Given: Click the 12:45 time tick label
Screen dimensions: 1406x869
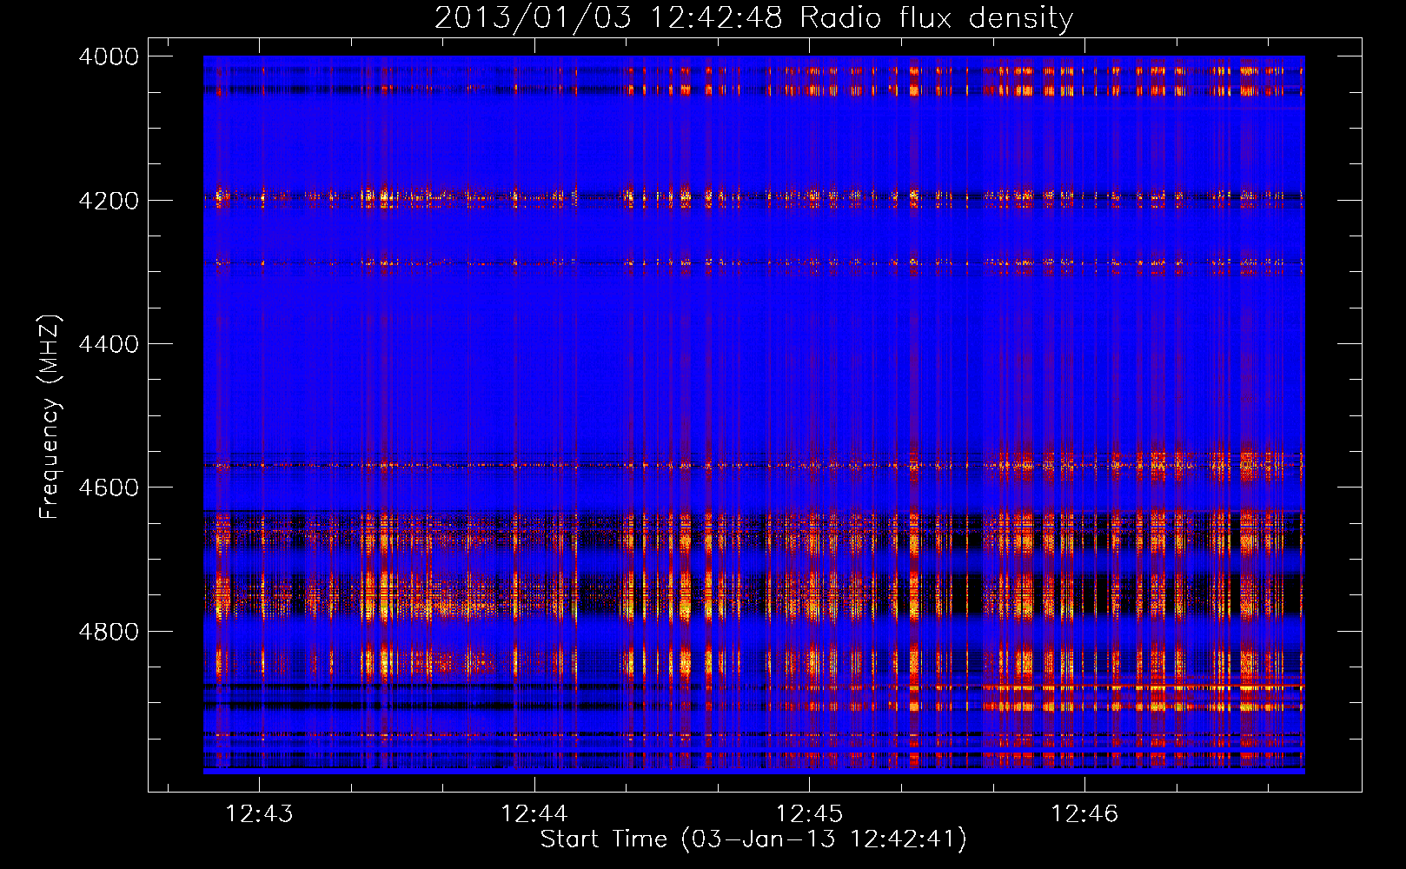Looking at the screenshot, I should [x=809, y=813].
